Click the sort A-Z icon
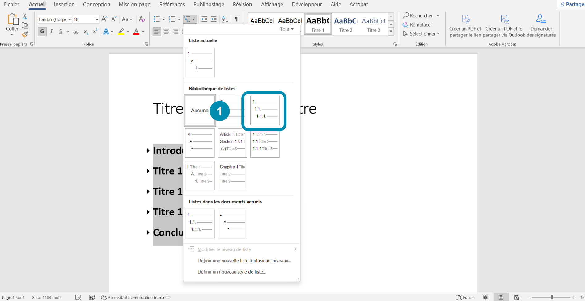585x301 pixels. [x=225, y=19]
